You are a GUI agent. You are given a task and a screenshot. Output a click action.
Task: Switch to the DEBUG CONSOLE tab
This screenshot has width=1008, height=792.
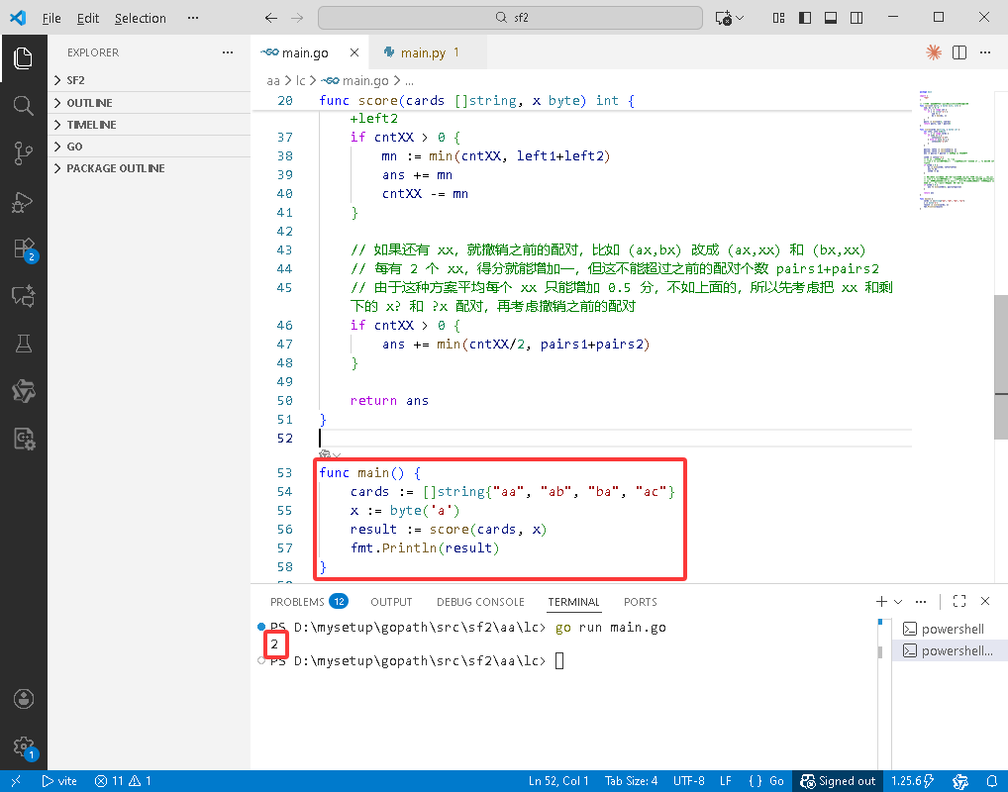pos(480,602)
